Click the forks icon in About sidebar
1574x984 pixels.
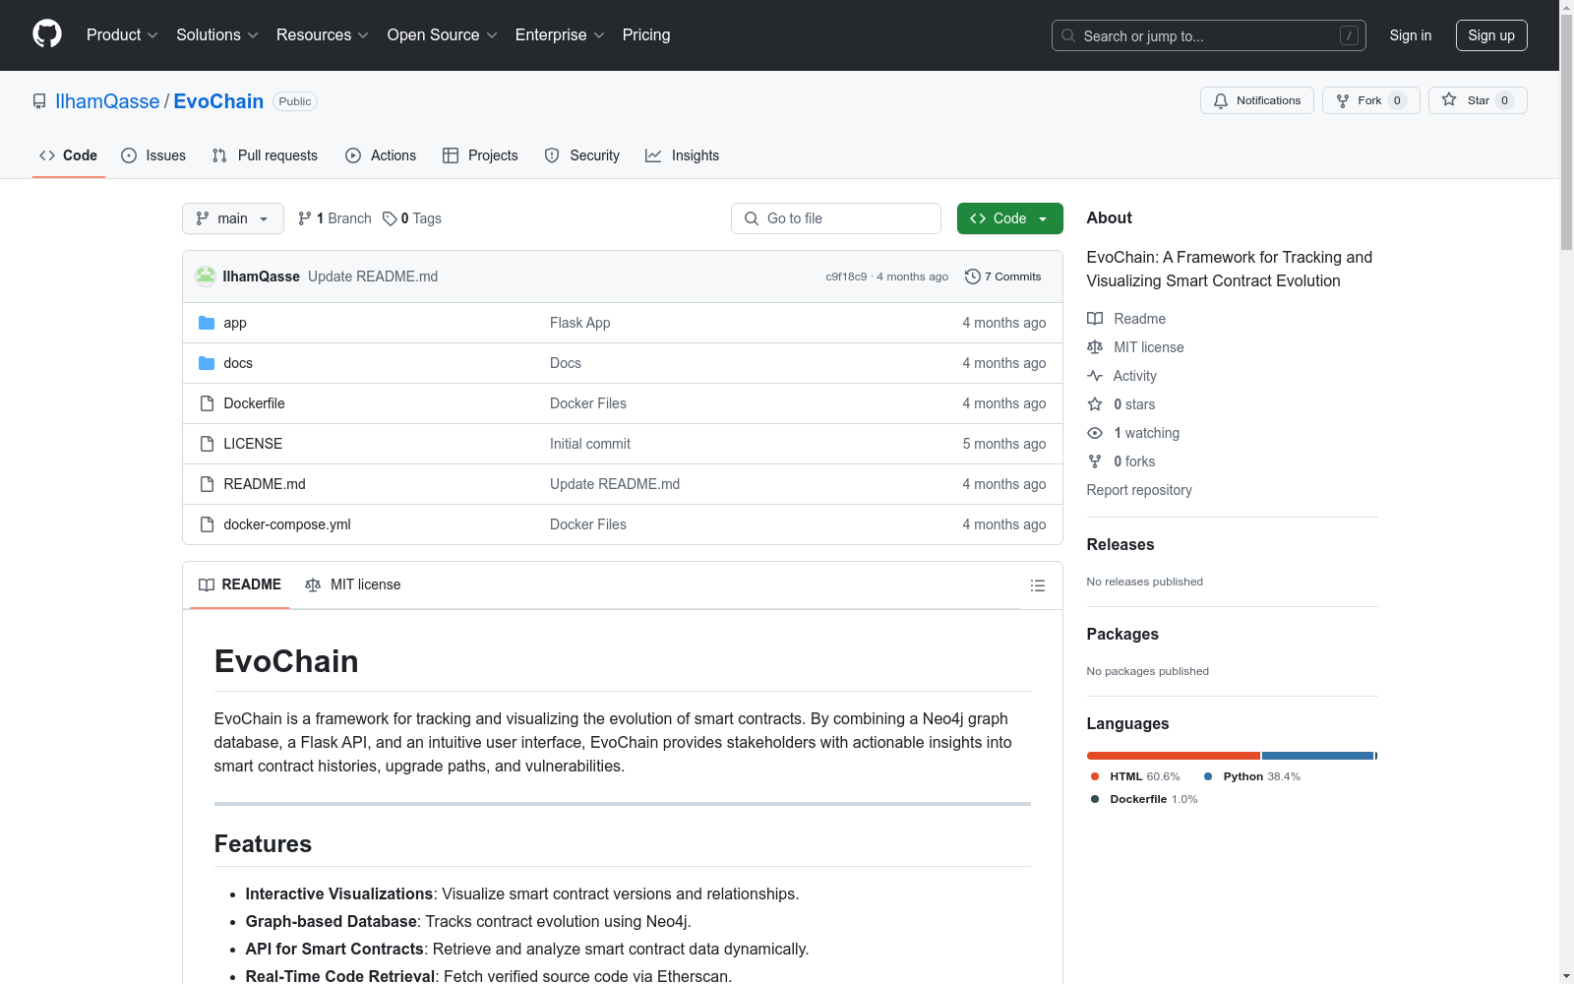[1095, 461]
